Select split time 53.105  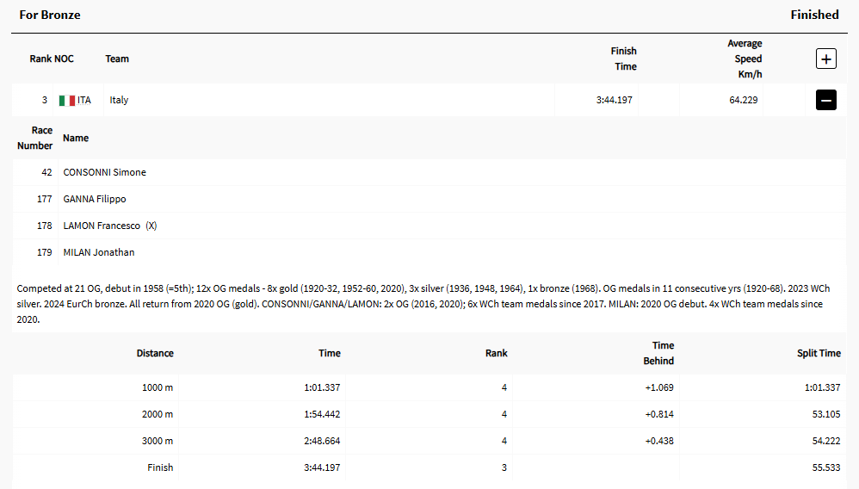tap(826, 414)
